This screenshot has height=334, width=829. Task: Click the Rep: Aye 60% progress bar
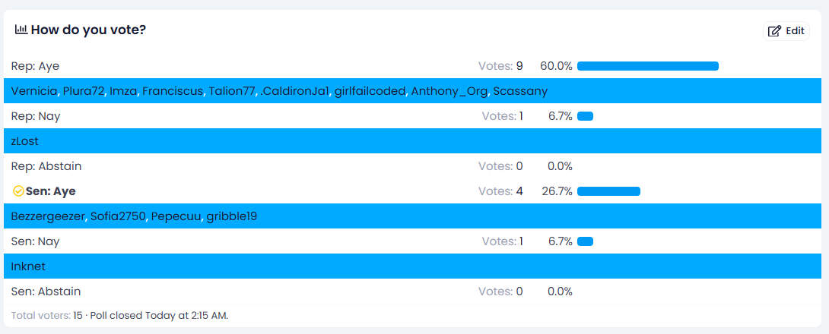(x=647, y=66)
